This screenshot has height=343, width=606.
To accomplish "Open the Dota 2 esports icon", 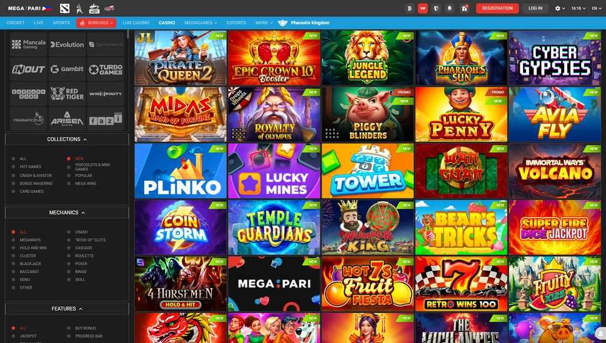I will [65, 8].
